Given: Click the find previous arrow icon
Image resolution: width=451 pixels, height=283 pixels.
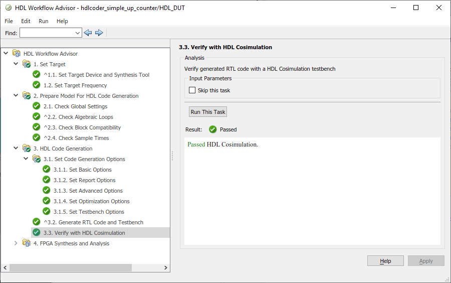Looking at the screenshot, I should pos(88,33).
